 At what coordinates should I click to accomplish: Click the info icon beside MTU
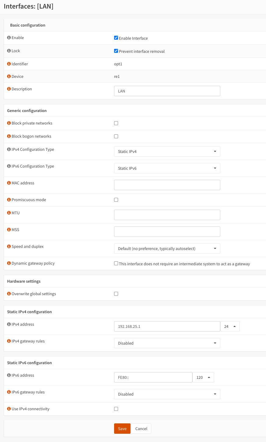click(9, 213)
